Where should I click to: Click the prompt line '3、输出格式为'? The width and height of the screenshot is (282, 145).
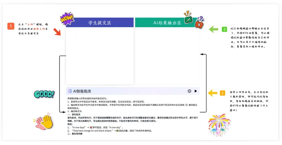(75, 111)
